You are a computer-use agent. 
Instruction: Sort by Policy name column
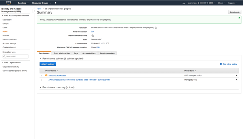tap(52, 71)
